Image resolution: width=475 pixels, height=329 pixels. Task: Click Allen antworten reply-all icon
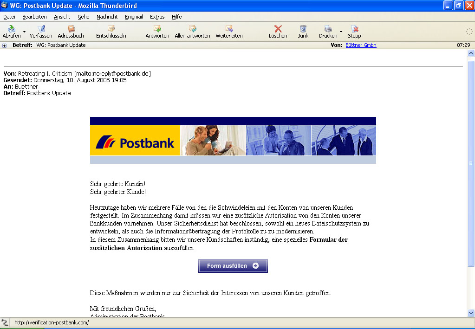[192, 29]
